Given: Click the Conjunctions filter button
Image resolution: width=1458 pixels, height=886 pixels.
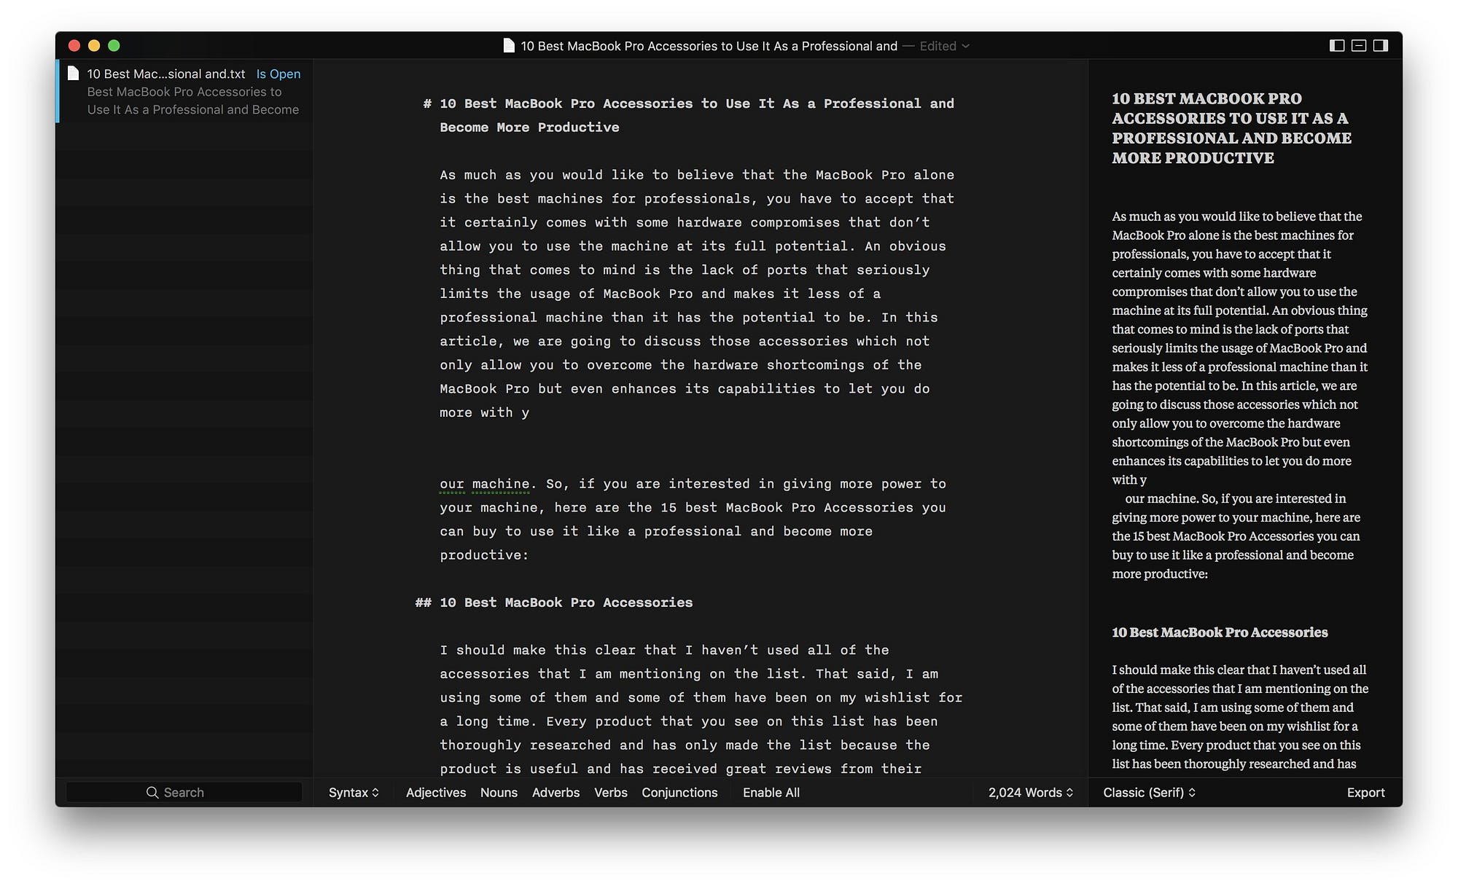Looking at the screenshot, I should (680, 792).
